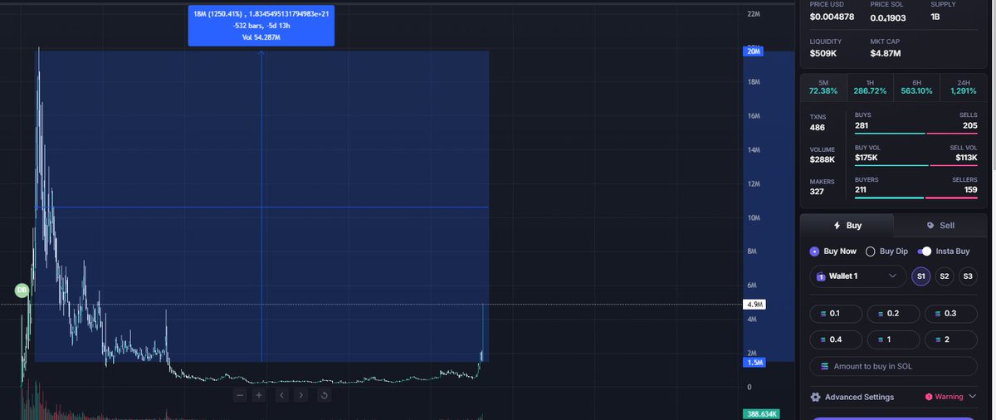Click the PRICE SOL value
Viewport: 996px width, 420px height.
888,17
